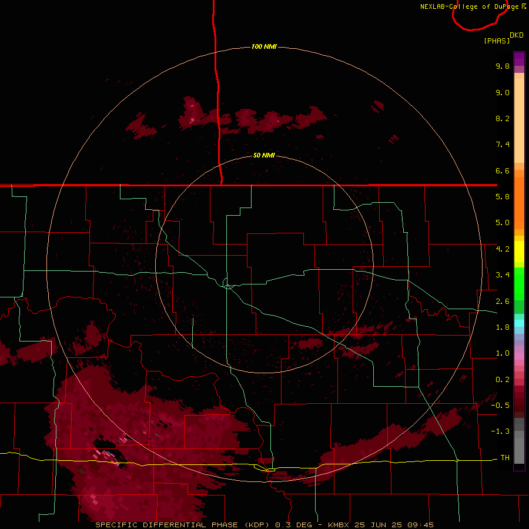Click the 8.2 color scale value
Screen dimensions: 529x529
tap(503, 118)
